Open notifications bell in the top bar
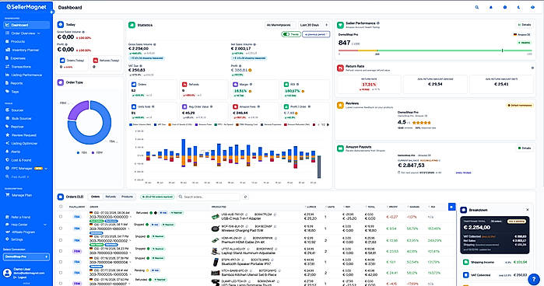Image resolution: width=544 pixels, height=286 pixels. [491, 7]
